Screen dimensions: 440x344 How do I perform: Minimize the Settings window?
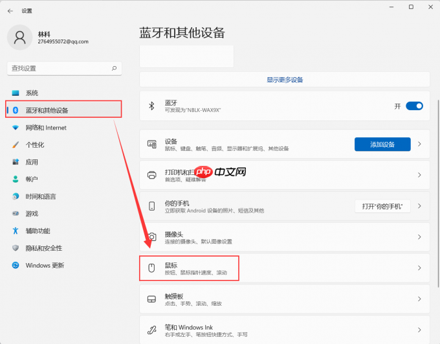(x=391, y=7)
